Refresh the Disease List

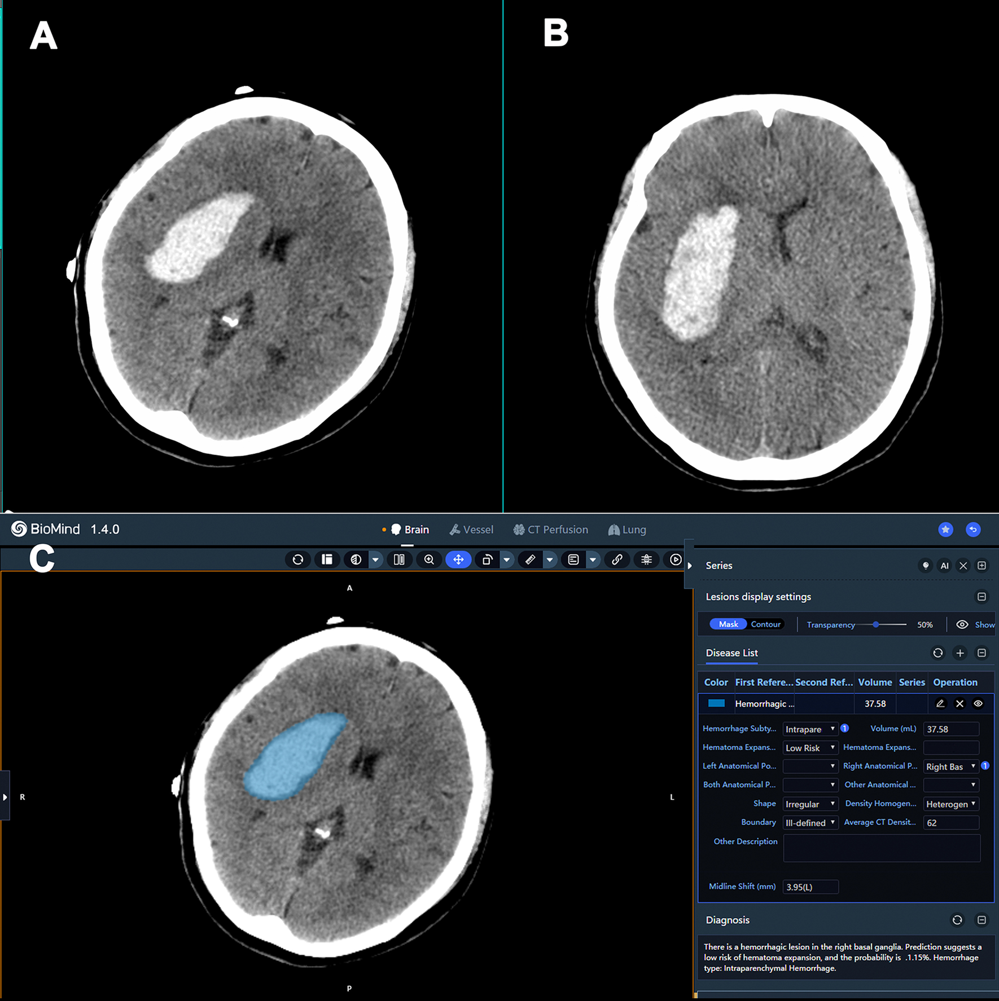point(938,653)
